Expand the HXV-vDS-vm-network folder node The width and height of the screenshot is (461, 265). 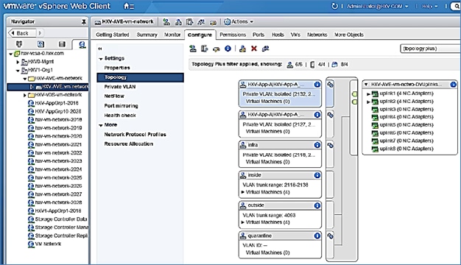(x=25, y=95)
